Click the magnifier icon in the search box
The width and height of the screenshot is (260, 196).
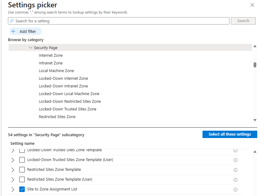(12, 21)
